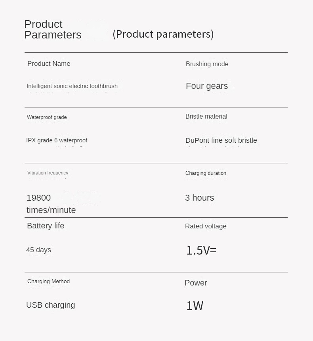The height and width of the screenshot is (341, 313).
Task: Click the Brushing mode label
Action: click(x=207, y=64)
